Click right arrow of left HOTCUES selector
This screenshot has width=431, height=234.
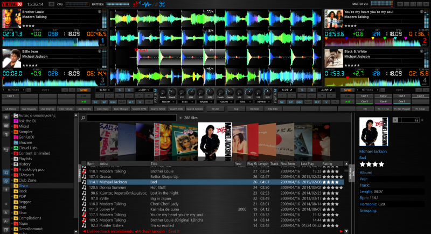click(x=23, y=90)
